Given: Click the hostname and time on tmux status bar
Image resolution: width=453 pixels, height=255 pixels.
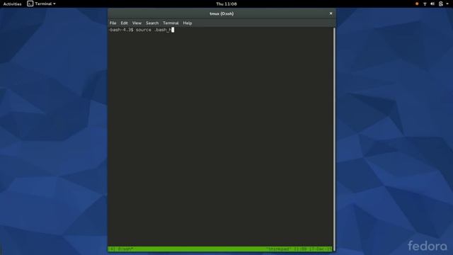Looking at the screenshot, I should click(299, 249).
